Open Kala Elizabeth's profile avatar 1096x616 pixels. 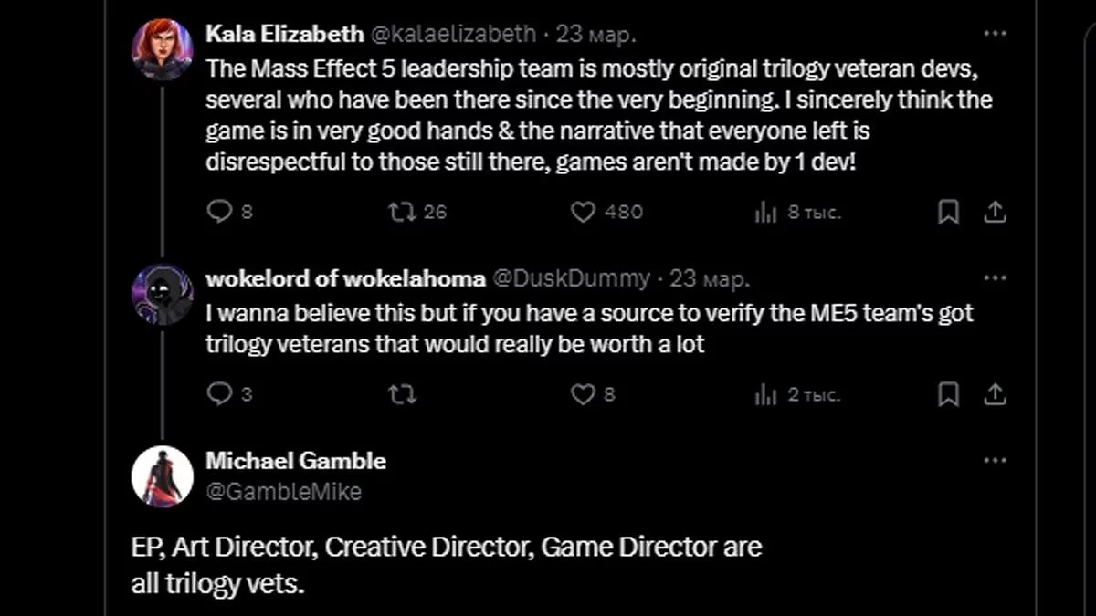163,50
